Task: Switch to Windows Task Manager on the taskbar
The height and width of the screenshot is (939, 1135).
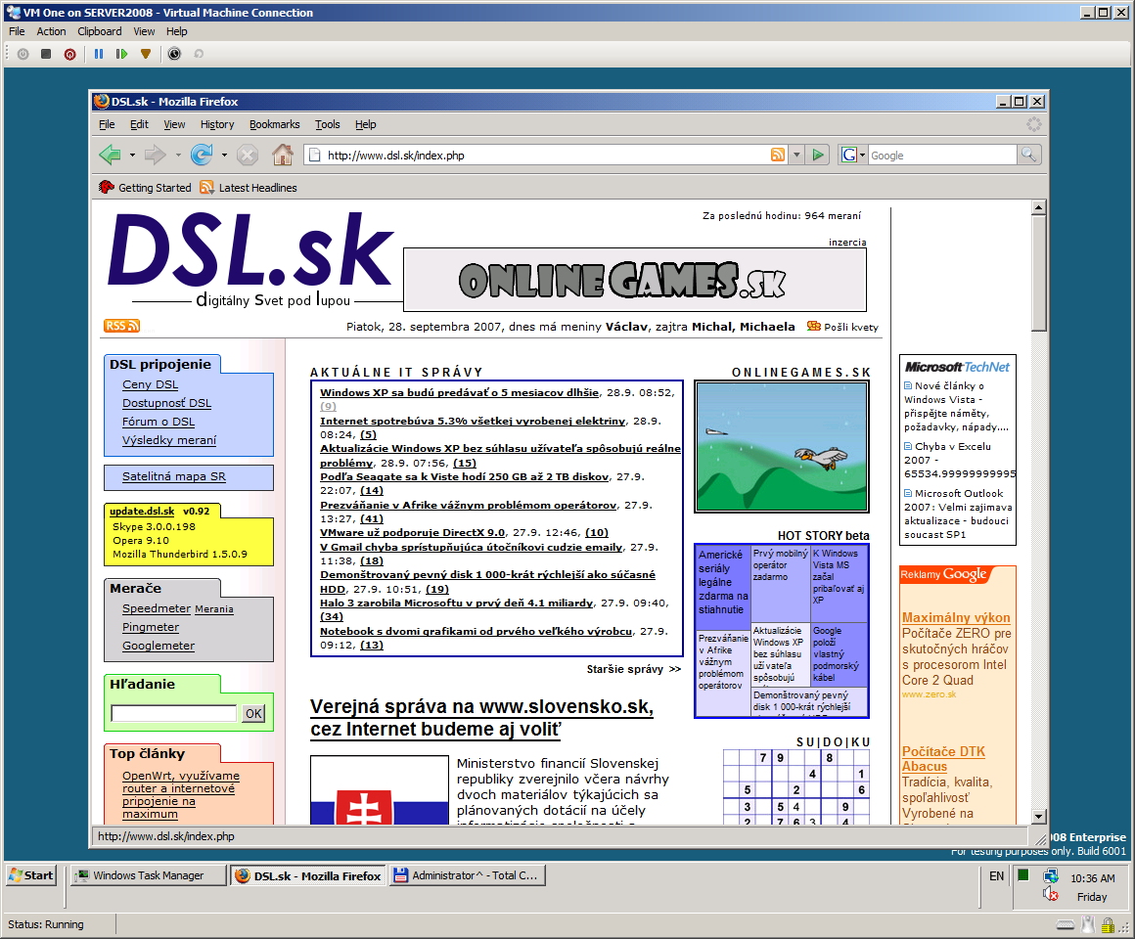Action: (x=149, y=875)
